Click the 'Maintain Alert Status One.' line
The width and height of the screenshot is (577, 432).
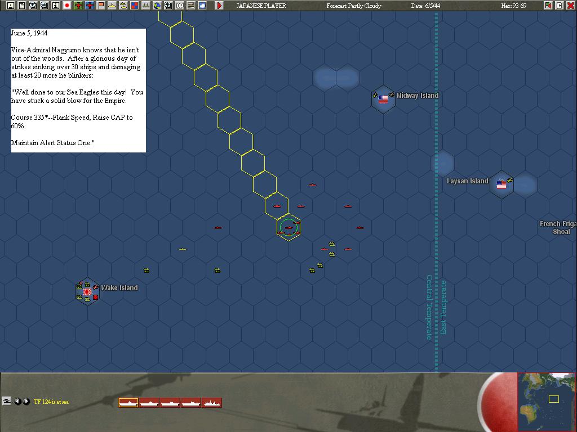click(x=52, y=143)
